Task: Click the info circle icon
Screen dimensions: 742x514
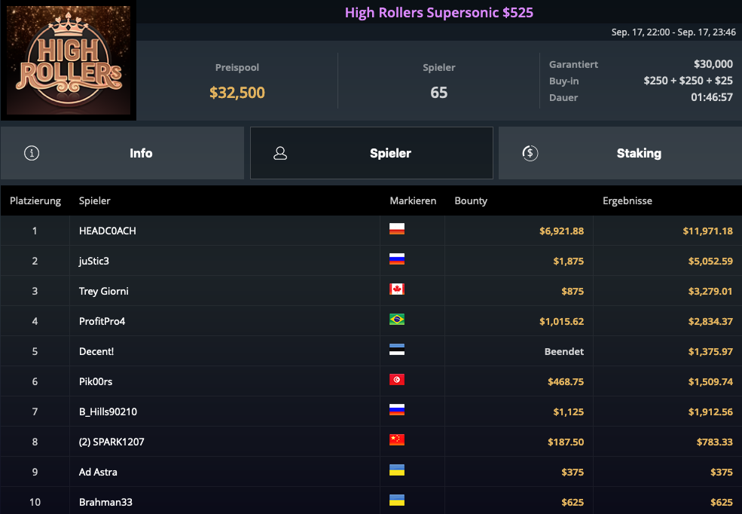Action: coord(32,153)
